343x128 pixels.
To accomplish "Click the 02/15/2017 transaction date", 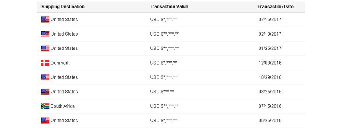I will 270,20.
